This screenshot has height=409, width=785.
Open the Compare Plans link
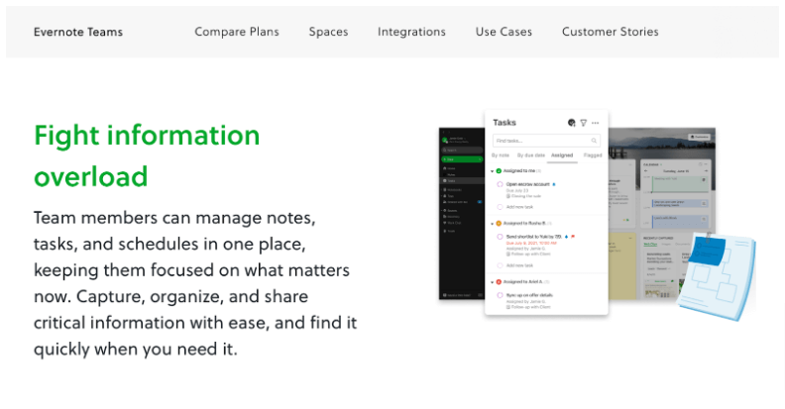(x=237, y=32)
